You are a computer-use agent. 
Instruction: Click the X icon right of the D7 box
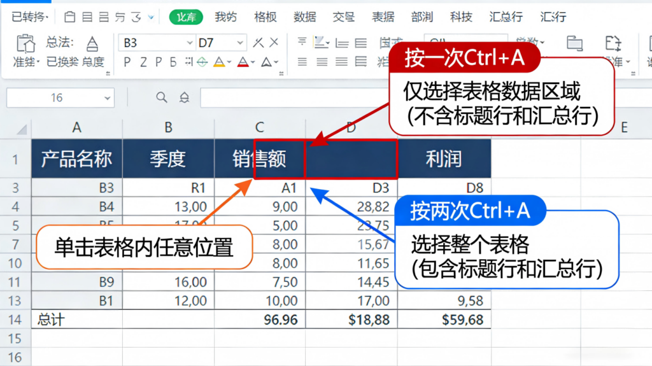[274, 43]
